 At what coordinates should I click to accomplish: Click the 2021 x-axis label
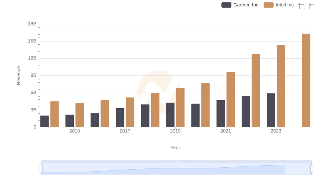226,131
